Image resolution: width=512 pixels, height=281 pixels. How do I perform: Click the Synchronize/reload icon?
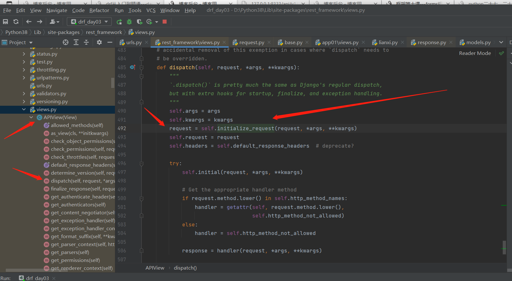[x=16, y=22]
